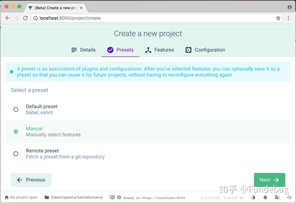Open the log console icon in status bar
The height and width of the screenshot is (203, 296).
112,197
